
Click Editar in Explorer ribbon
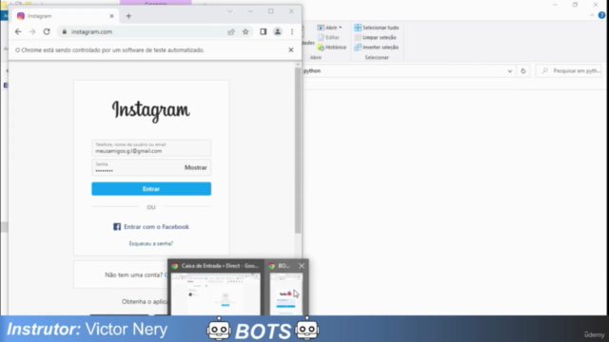[x=328, y=38]
